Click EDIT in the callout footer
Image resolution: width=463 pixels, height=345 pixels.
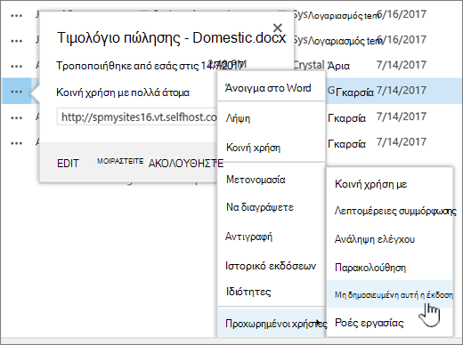(x=68, y=164)
